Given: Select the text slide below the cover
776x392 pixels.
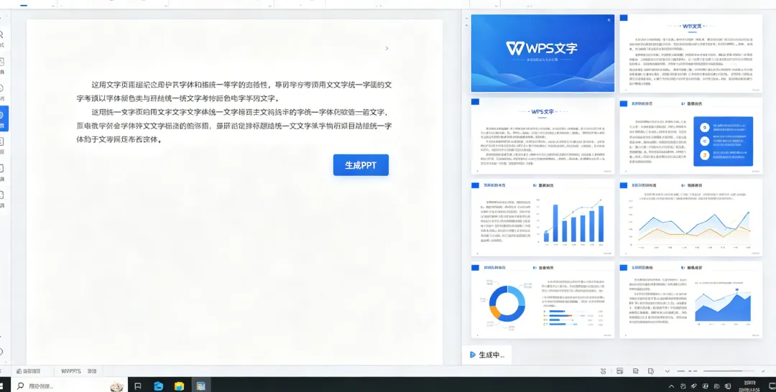Looking at the screenshot, I should 542,136.
